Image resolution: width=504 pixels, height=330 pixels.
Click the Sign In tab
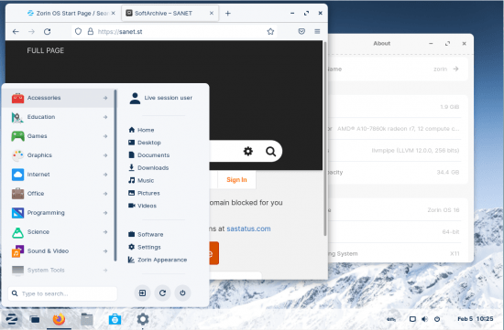pos(237,180)
